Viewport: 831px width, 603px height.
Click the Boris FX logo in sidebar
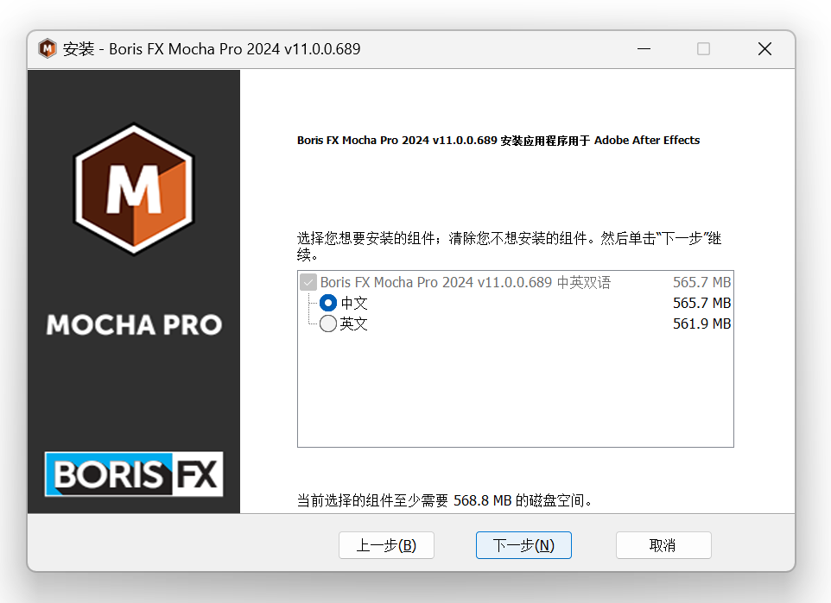(134, 474)
